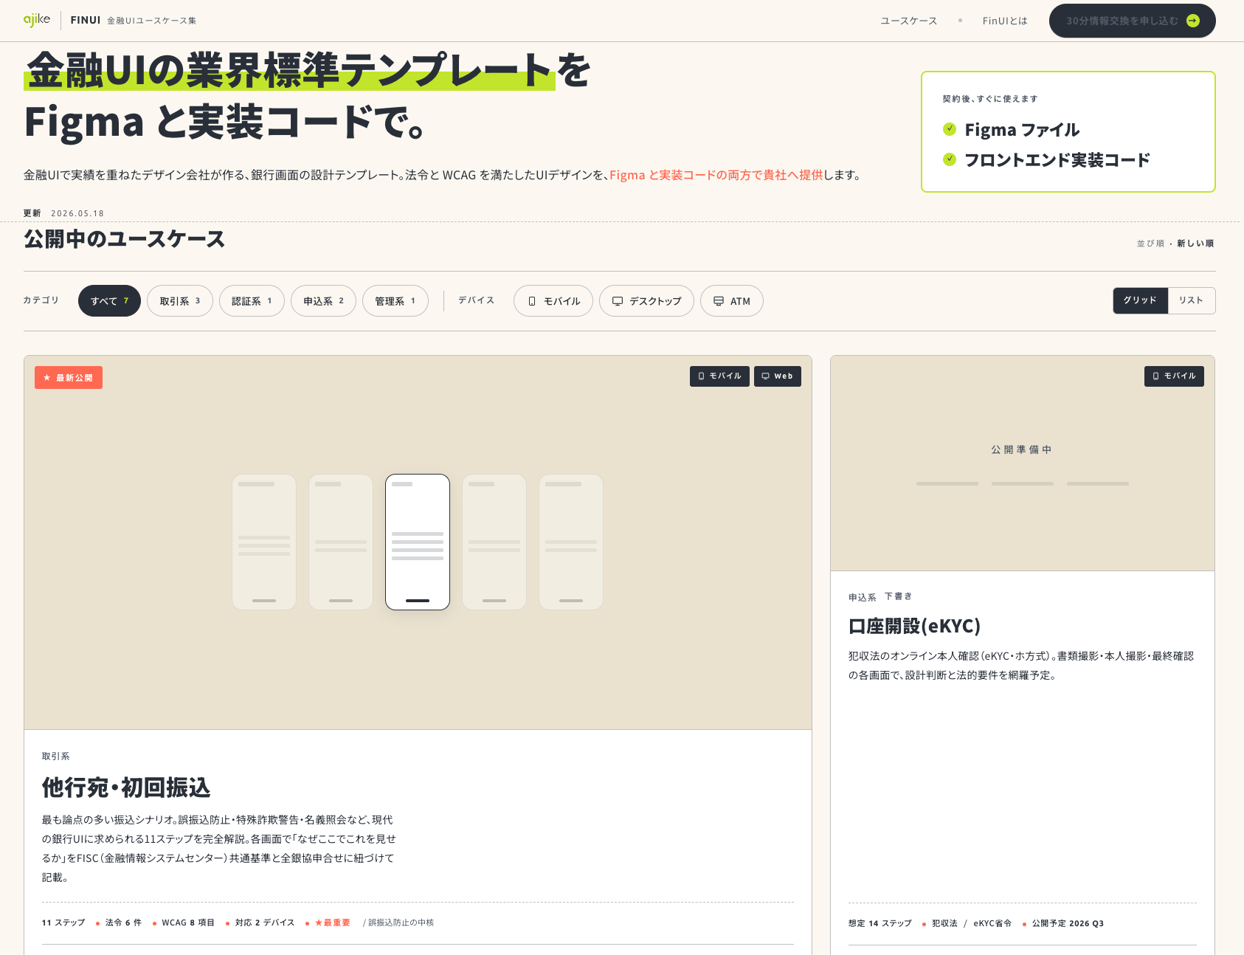Click green check icon beside Figma ファイル
The width and height of the screenshot is (1244, 955).
pyautogui.click(x=950, y=129)
